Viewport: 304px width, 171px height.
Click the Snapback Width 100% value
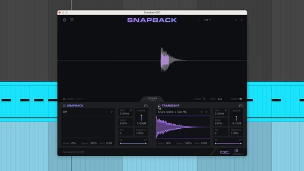click(x=123, y=123)
